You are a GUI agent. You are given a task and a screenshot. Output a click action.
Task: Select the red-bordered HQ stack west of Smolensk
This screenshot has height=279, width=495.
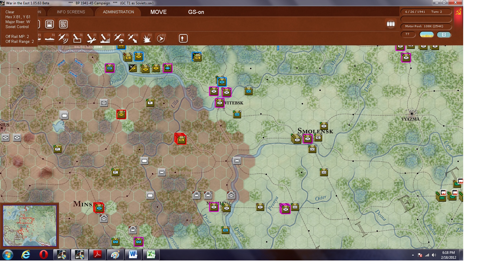pyautogui.click(x=180, y=139)
